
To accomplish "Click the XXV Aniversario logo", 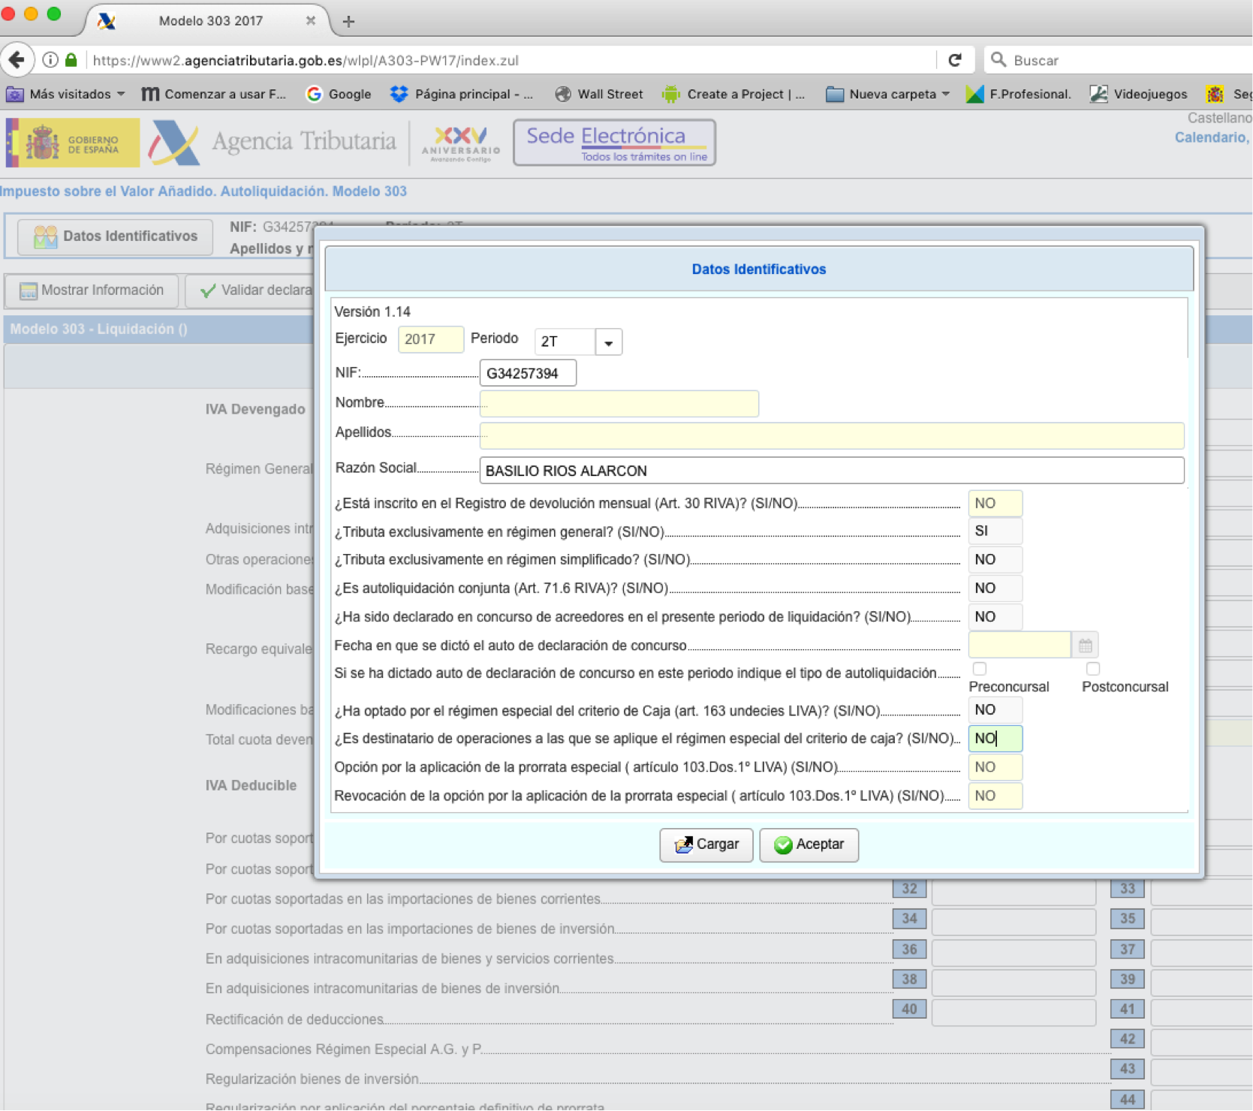I will pyautogui.click(x=461, y=143).
